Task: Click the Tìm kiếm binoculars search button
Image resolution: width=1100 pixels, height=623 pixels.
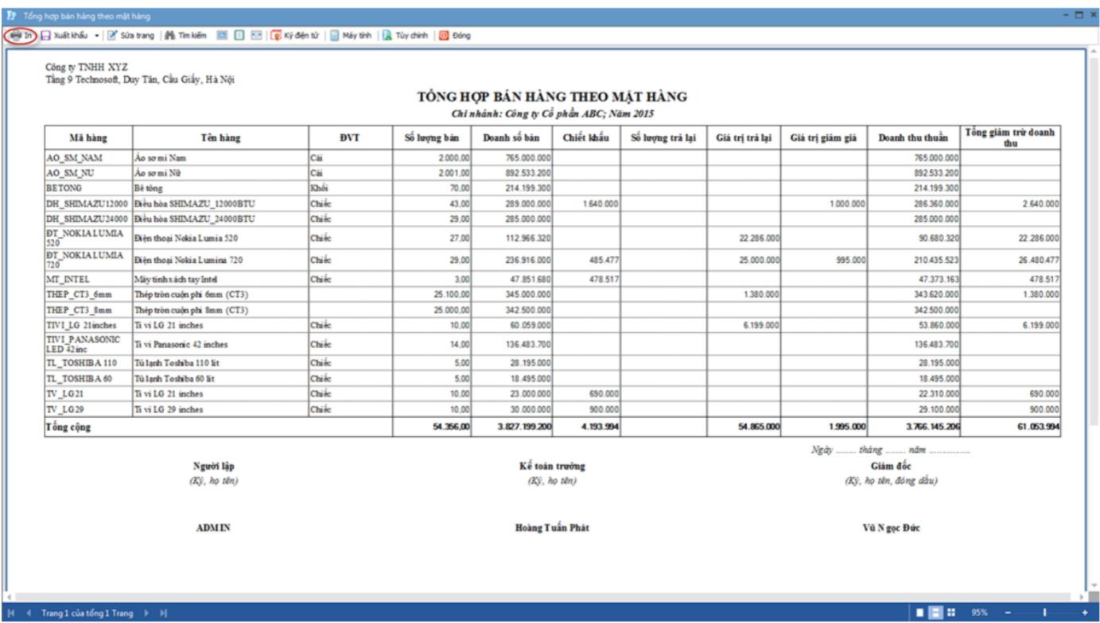Action: click(x=185, y=36)
